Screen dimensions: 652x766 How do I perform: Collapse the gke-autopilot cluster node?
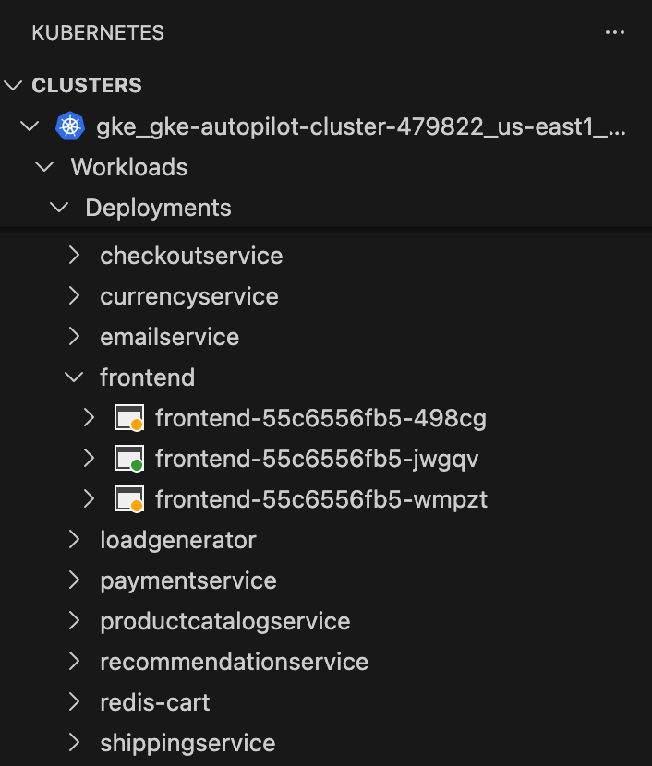coord(30,126)
